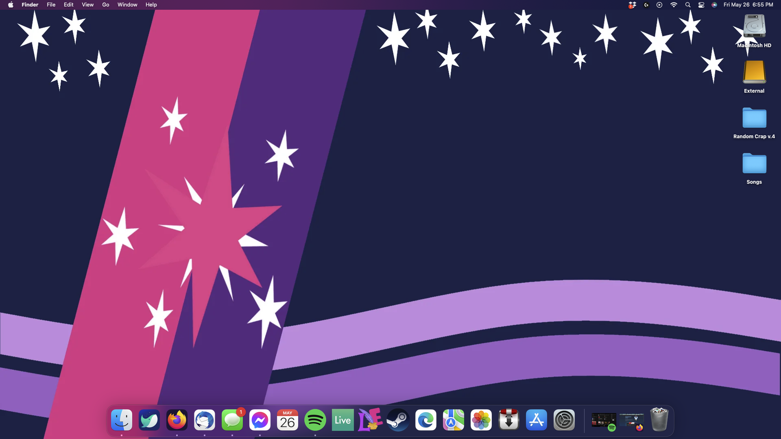Open Steam in the dock
Viewport: 781px width, 439px height.
click(x=398, y=420)
